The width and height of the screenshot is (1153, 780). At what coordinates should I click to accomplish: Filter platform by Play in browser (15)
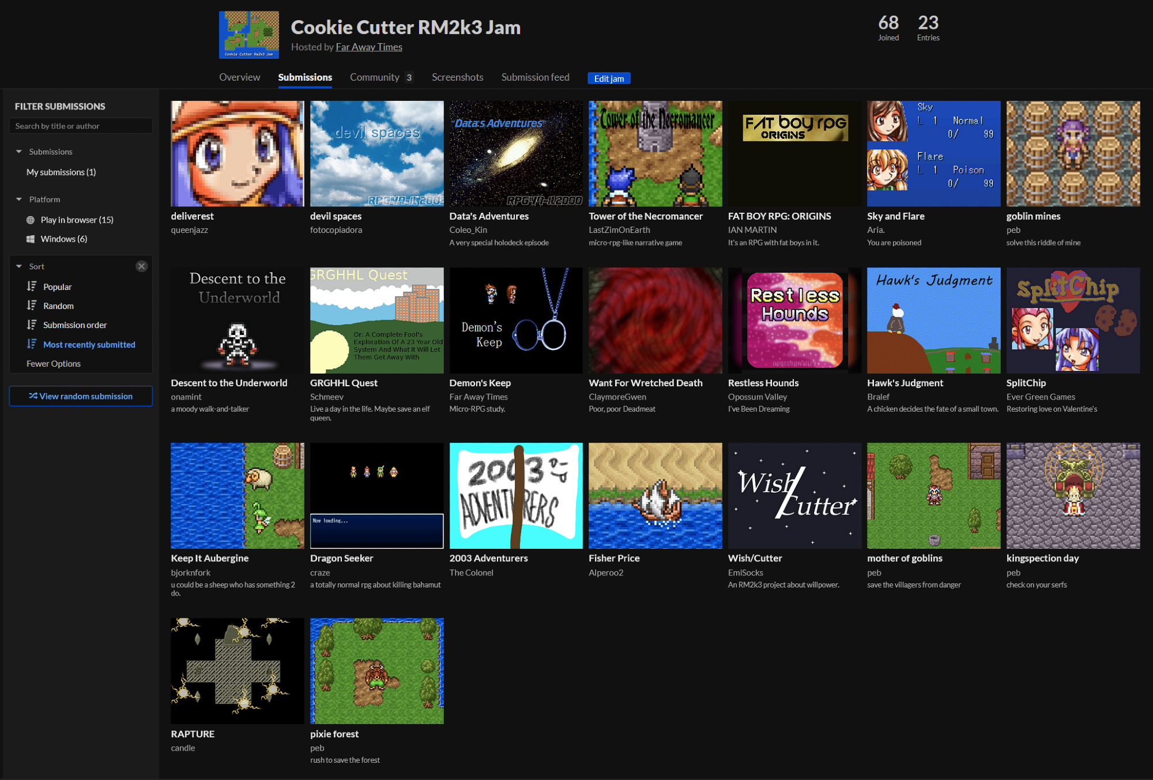[x=77, y=220]
